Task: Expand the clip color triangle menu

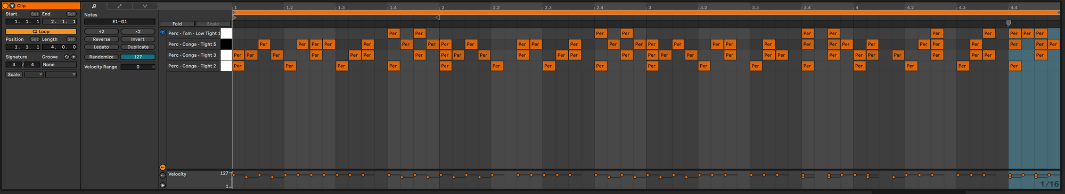Action: (x=13, y=6)
